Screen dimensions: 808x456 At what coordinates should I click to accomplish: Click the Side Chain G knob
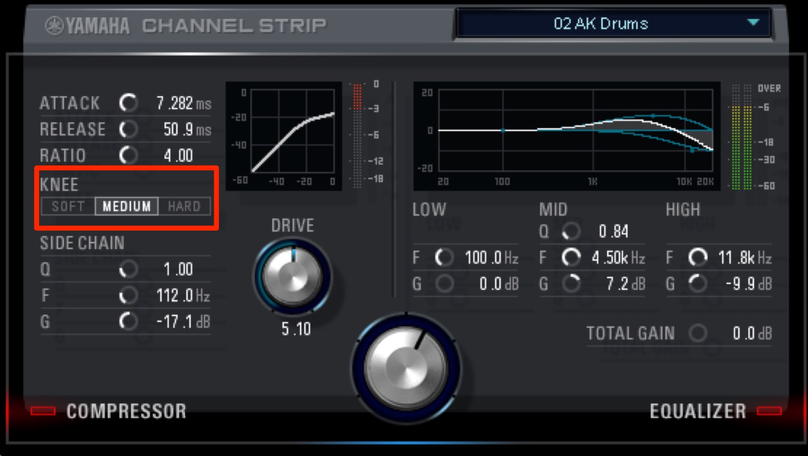[128, 321]
